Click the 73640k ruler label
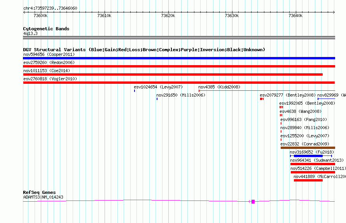The height and width of the screenshot is (223, 346). tap(296, 16)
